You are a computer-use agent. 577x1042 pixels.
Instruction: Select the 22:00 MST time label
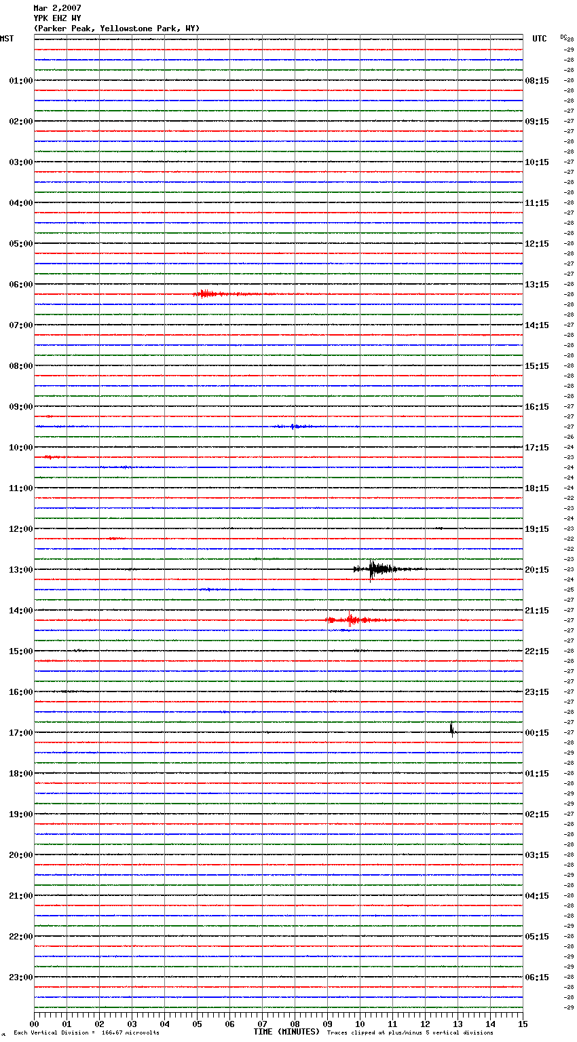21,937
